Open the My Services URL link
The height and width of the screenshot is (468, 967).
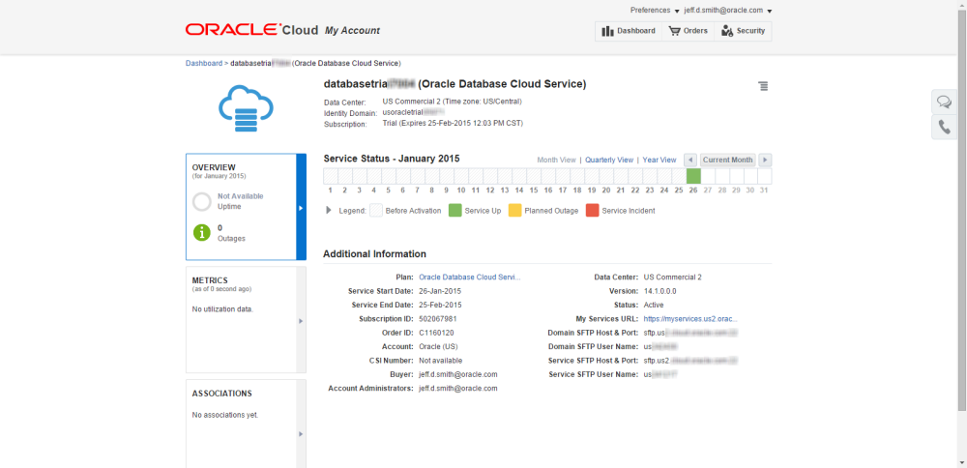click(x=690, y=319)
